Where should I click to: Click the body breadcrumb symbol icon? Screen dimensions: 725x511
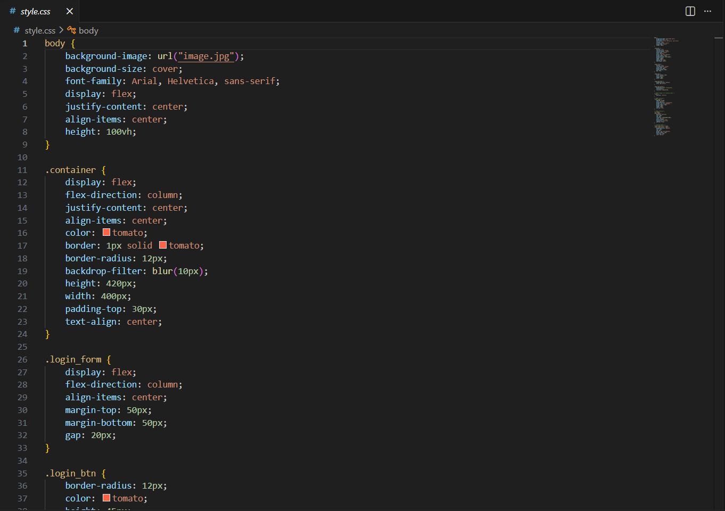pos(71,30)
